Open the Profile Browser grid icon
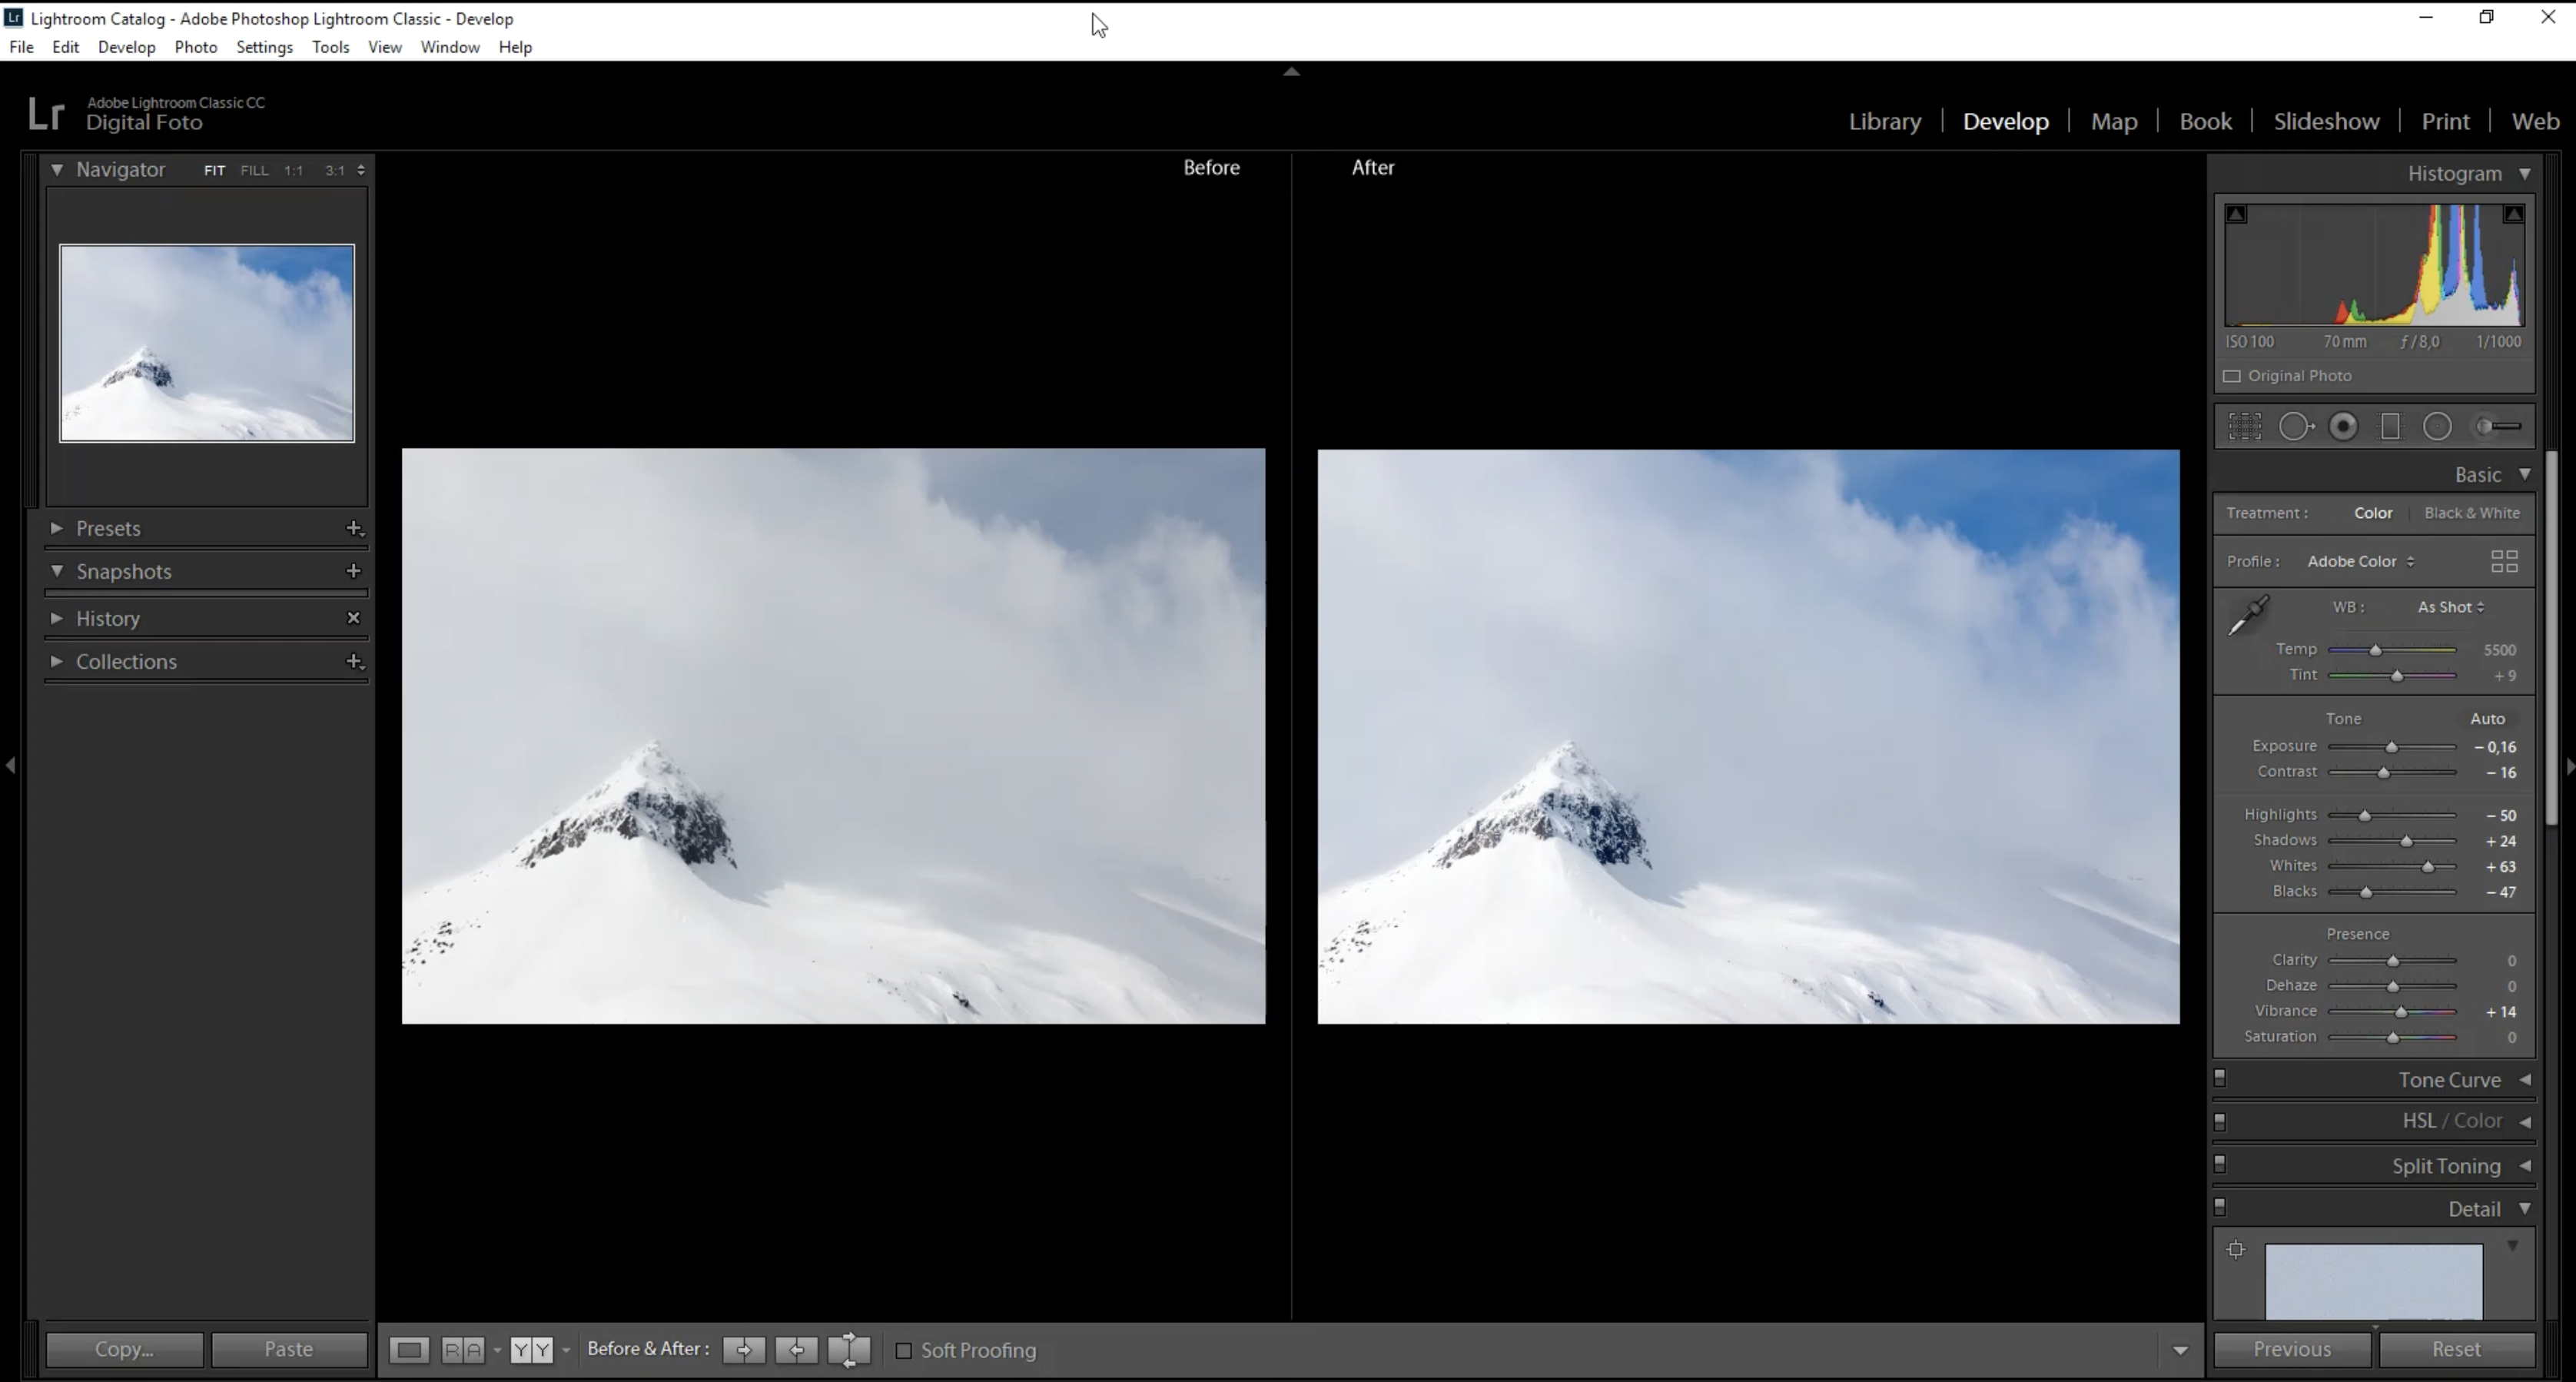This screenshot has height=1382, width=2576. [2504, 561]
